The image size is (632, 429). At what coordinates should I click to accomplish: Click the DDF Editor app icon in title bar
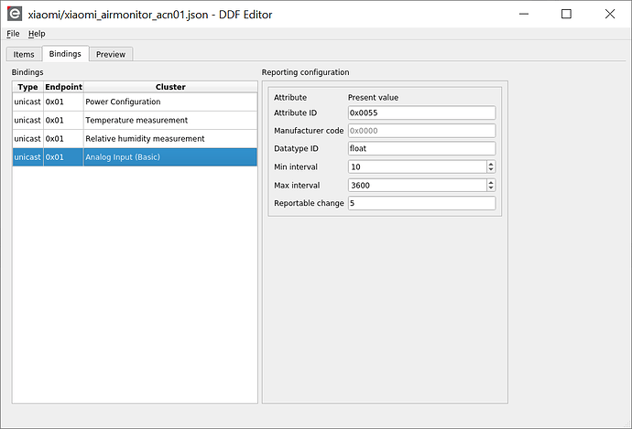(15, 15)
